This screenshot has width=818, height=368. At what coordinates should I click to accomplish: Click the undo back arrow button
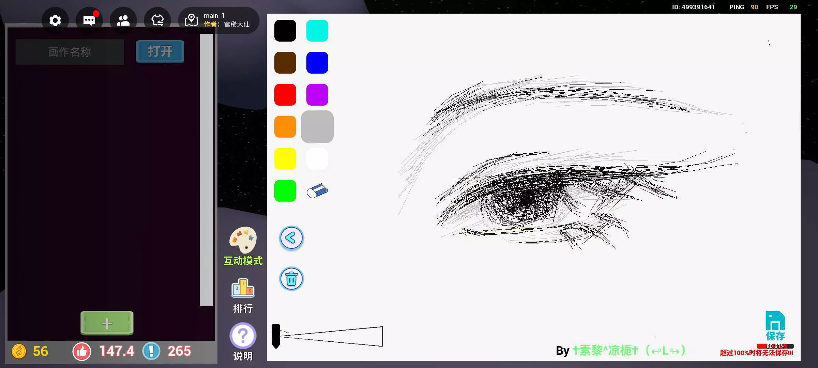coord(291,238)
